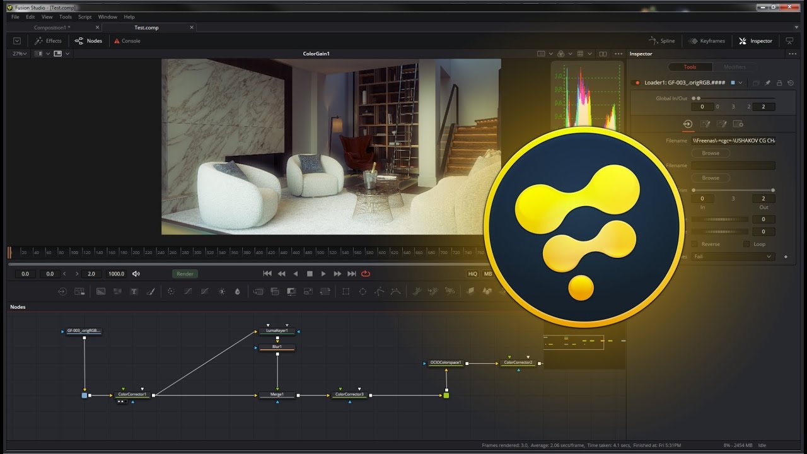The height and width of the screenshot is (454, 807).
Task: Add a Brightness Contrast tool (sun icon)
Action: (221, 291)
